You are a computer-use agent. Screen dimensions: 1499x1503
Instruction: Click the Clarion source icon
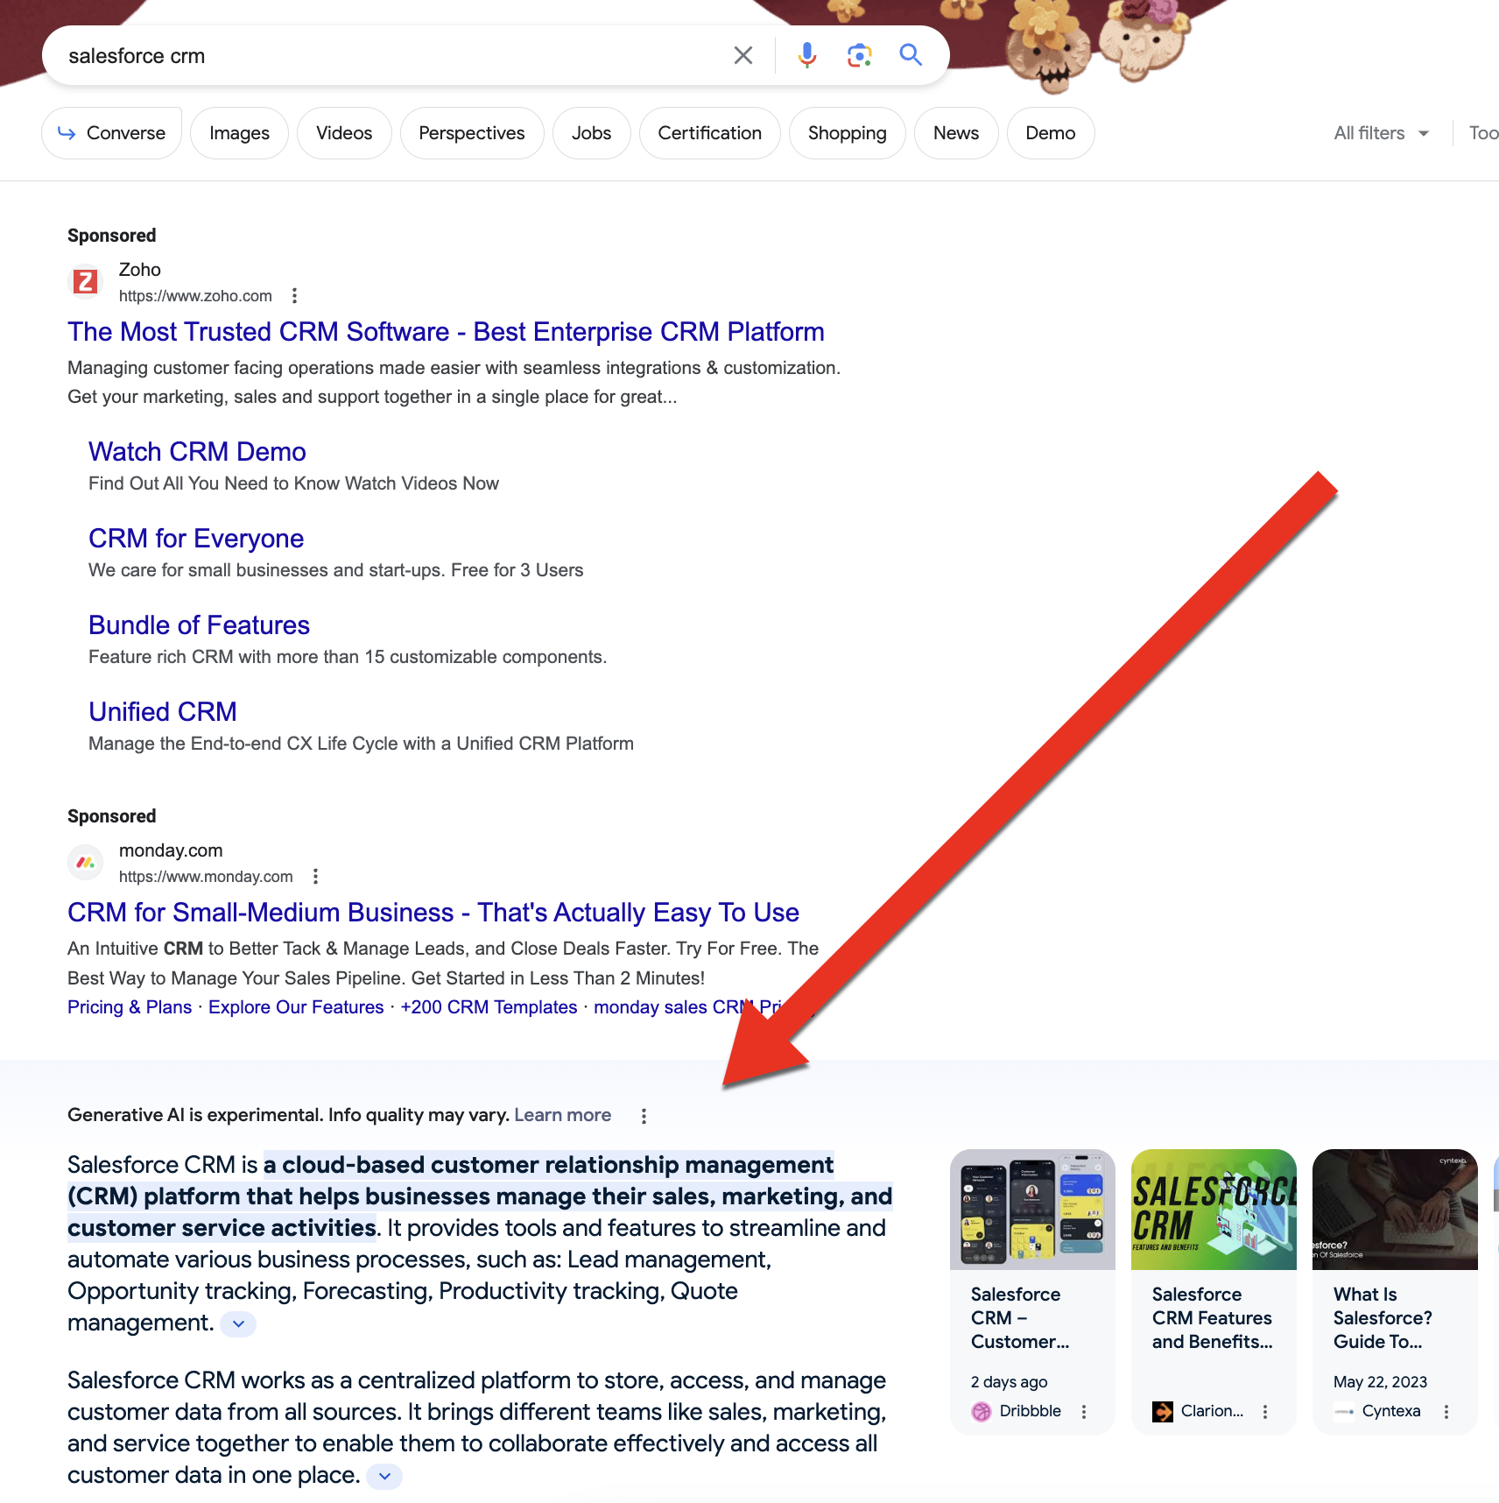(x=1163, y=1412)
